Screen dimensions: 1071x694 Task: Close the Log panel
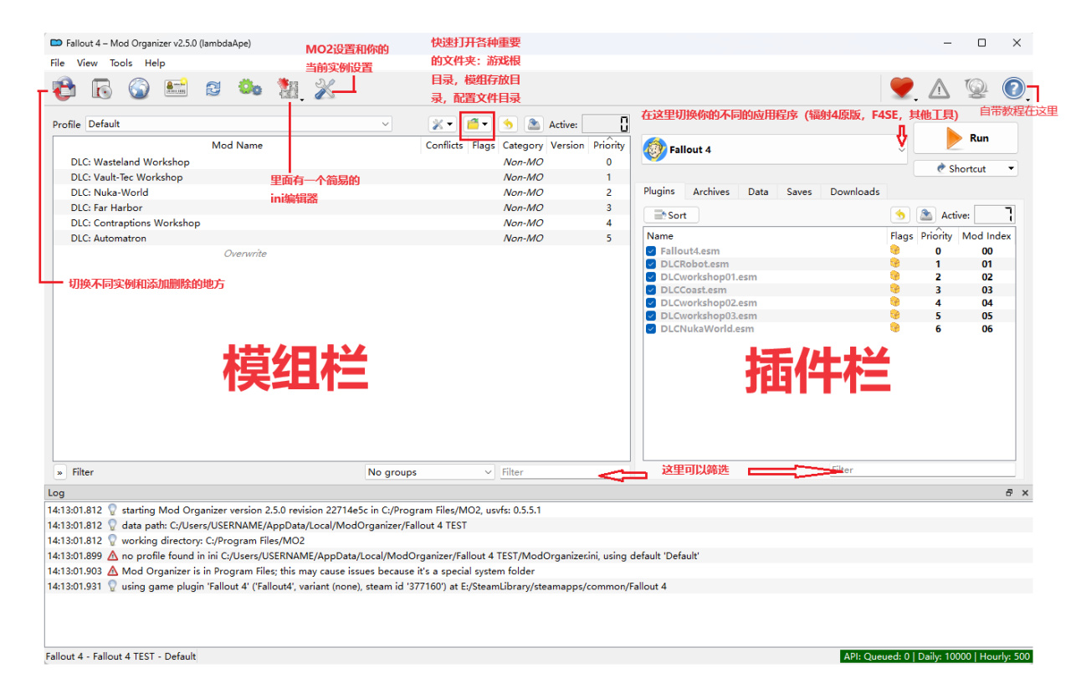(x=1025, y=493)
